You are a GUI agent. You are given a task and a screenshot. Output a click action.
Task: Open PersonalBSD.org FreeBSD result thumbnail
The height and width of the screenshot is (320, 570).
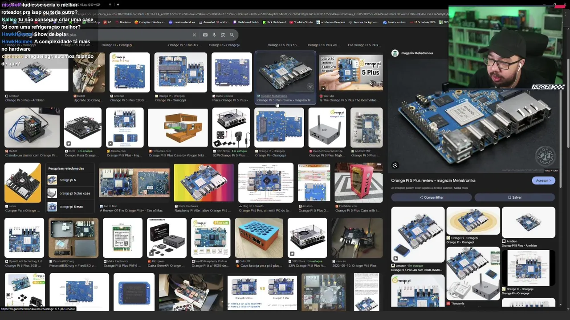tap(73, 238)
